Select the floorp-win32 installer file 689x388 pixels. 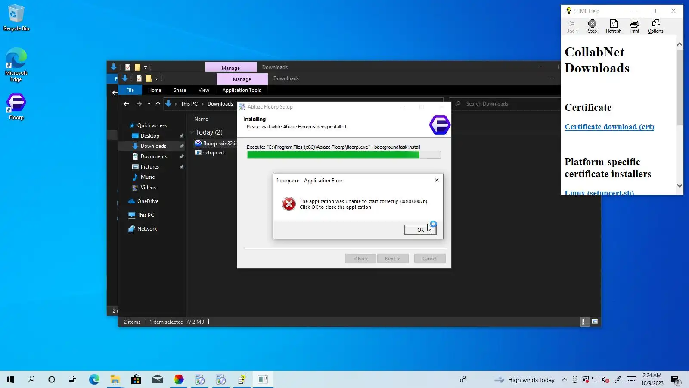216,144
